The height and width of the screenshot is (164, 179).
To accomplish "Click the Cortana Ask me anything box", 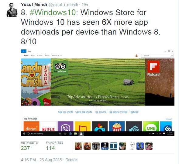I will (42, 134).
